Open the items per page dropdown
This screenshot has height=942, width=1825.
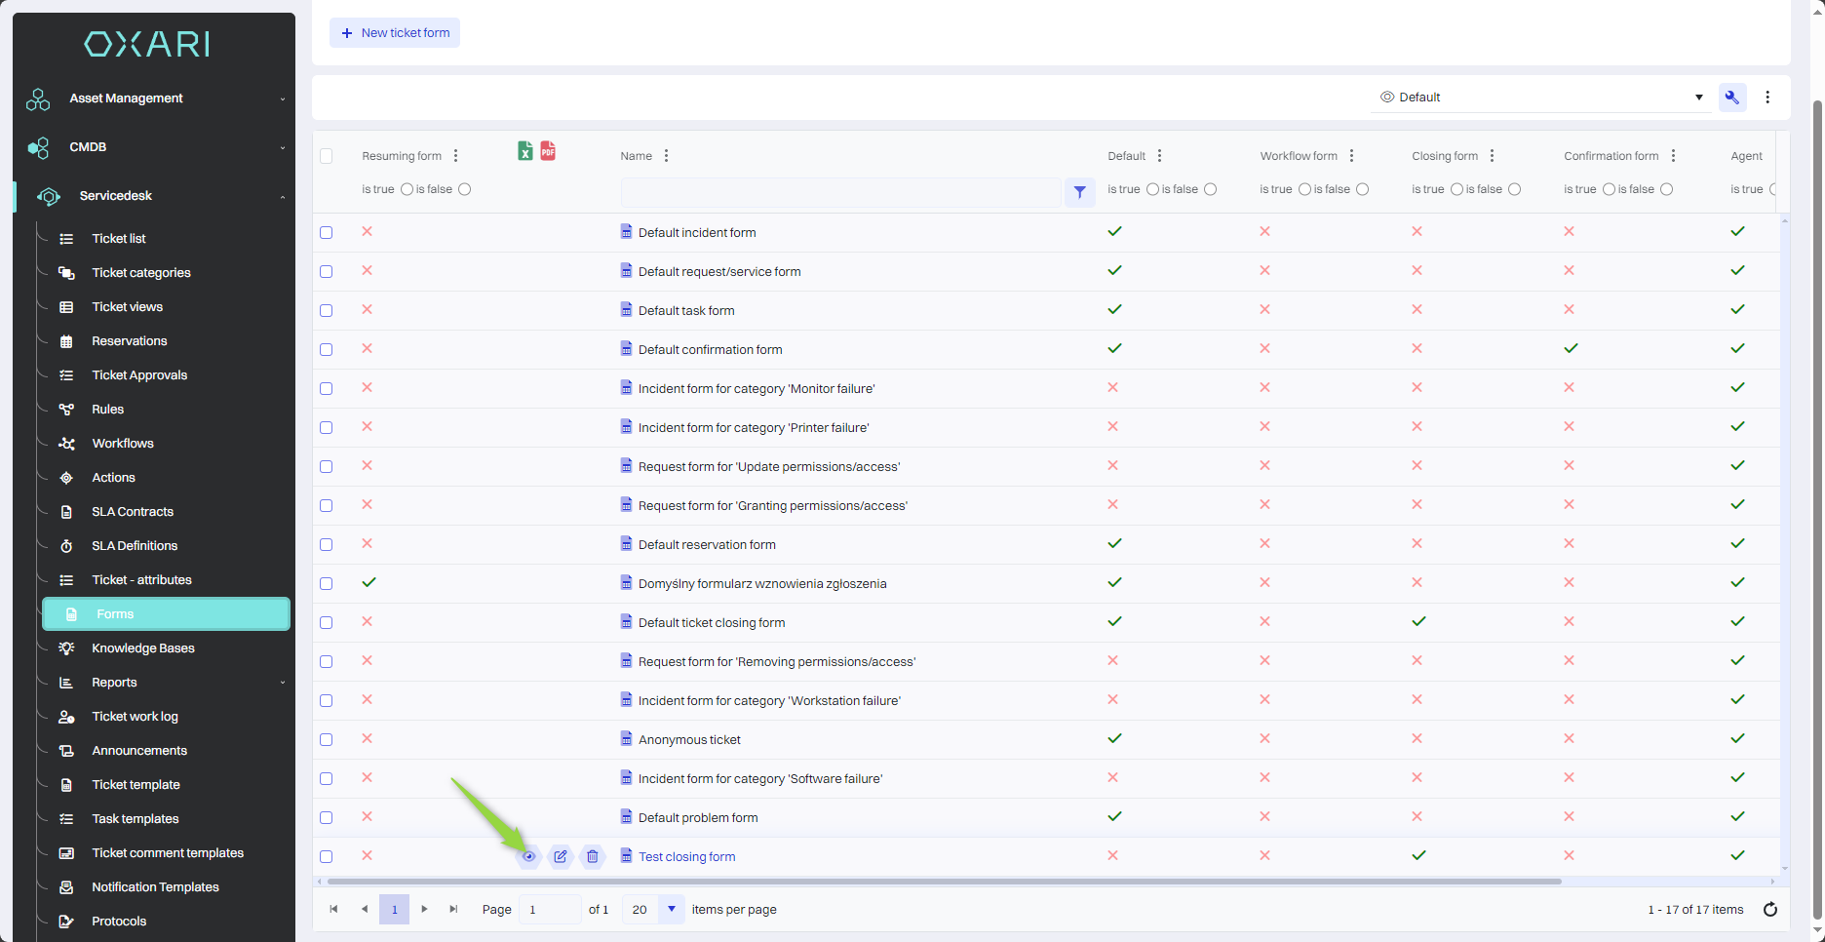click(x=671, y=910)
